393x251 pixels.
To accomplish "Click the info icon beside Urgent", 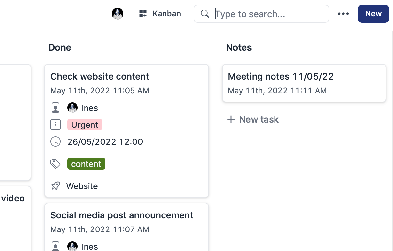I will tap(55, 125).
